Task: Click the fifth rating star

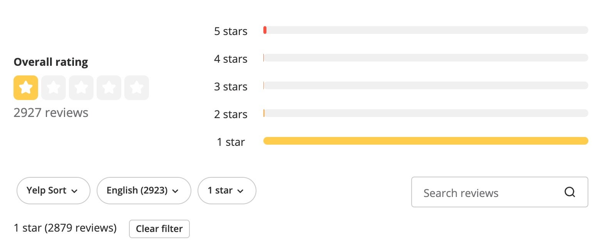Action: click(x=137, y=88)
